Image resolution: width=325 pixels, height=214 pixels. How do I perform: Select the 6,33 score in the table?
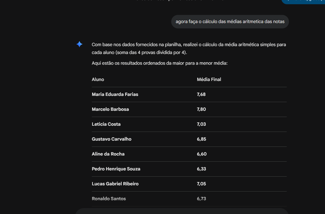point(201,169)
